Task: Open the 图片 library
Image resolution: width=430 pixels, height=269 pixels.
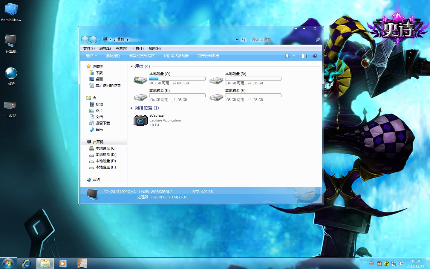Action: point(96,111)
